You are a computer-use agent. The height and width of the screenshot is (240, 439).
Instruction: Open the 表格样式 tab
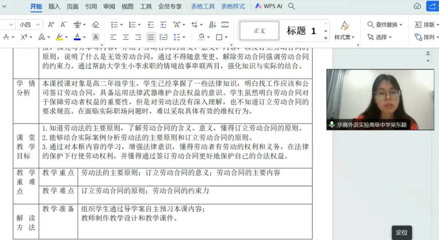[x=233, y=6]
